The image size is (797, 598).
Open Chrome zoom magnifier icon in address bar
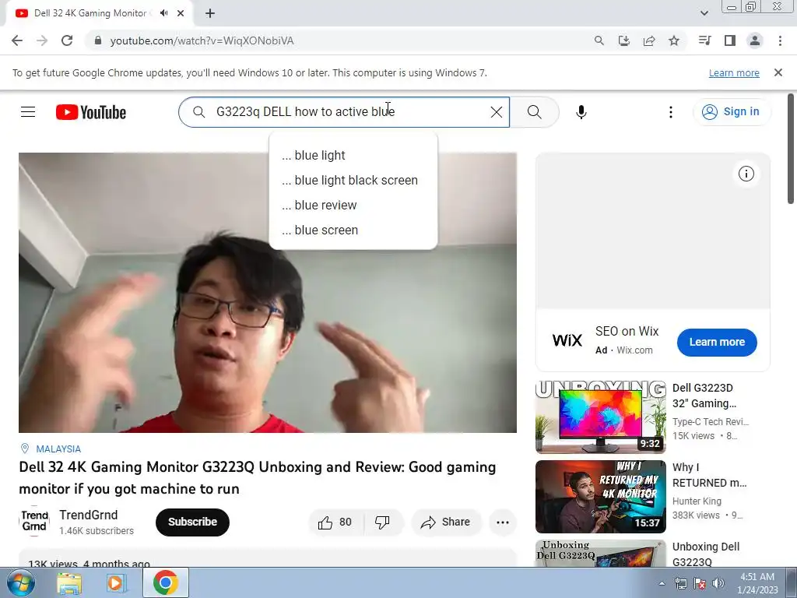[x=599, y=40]
